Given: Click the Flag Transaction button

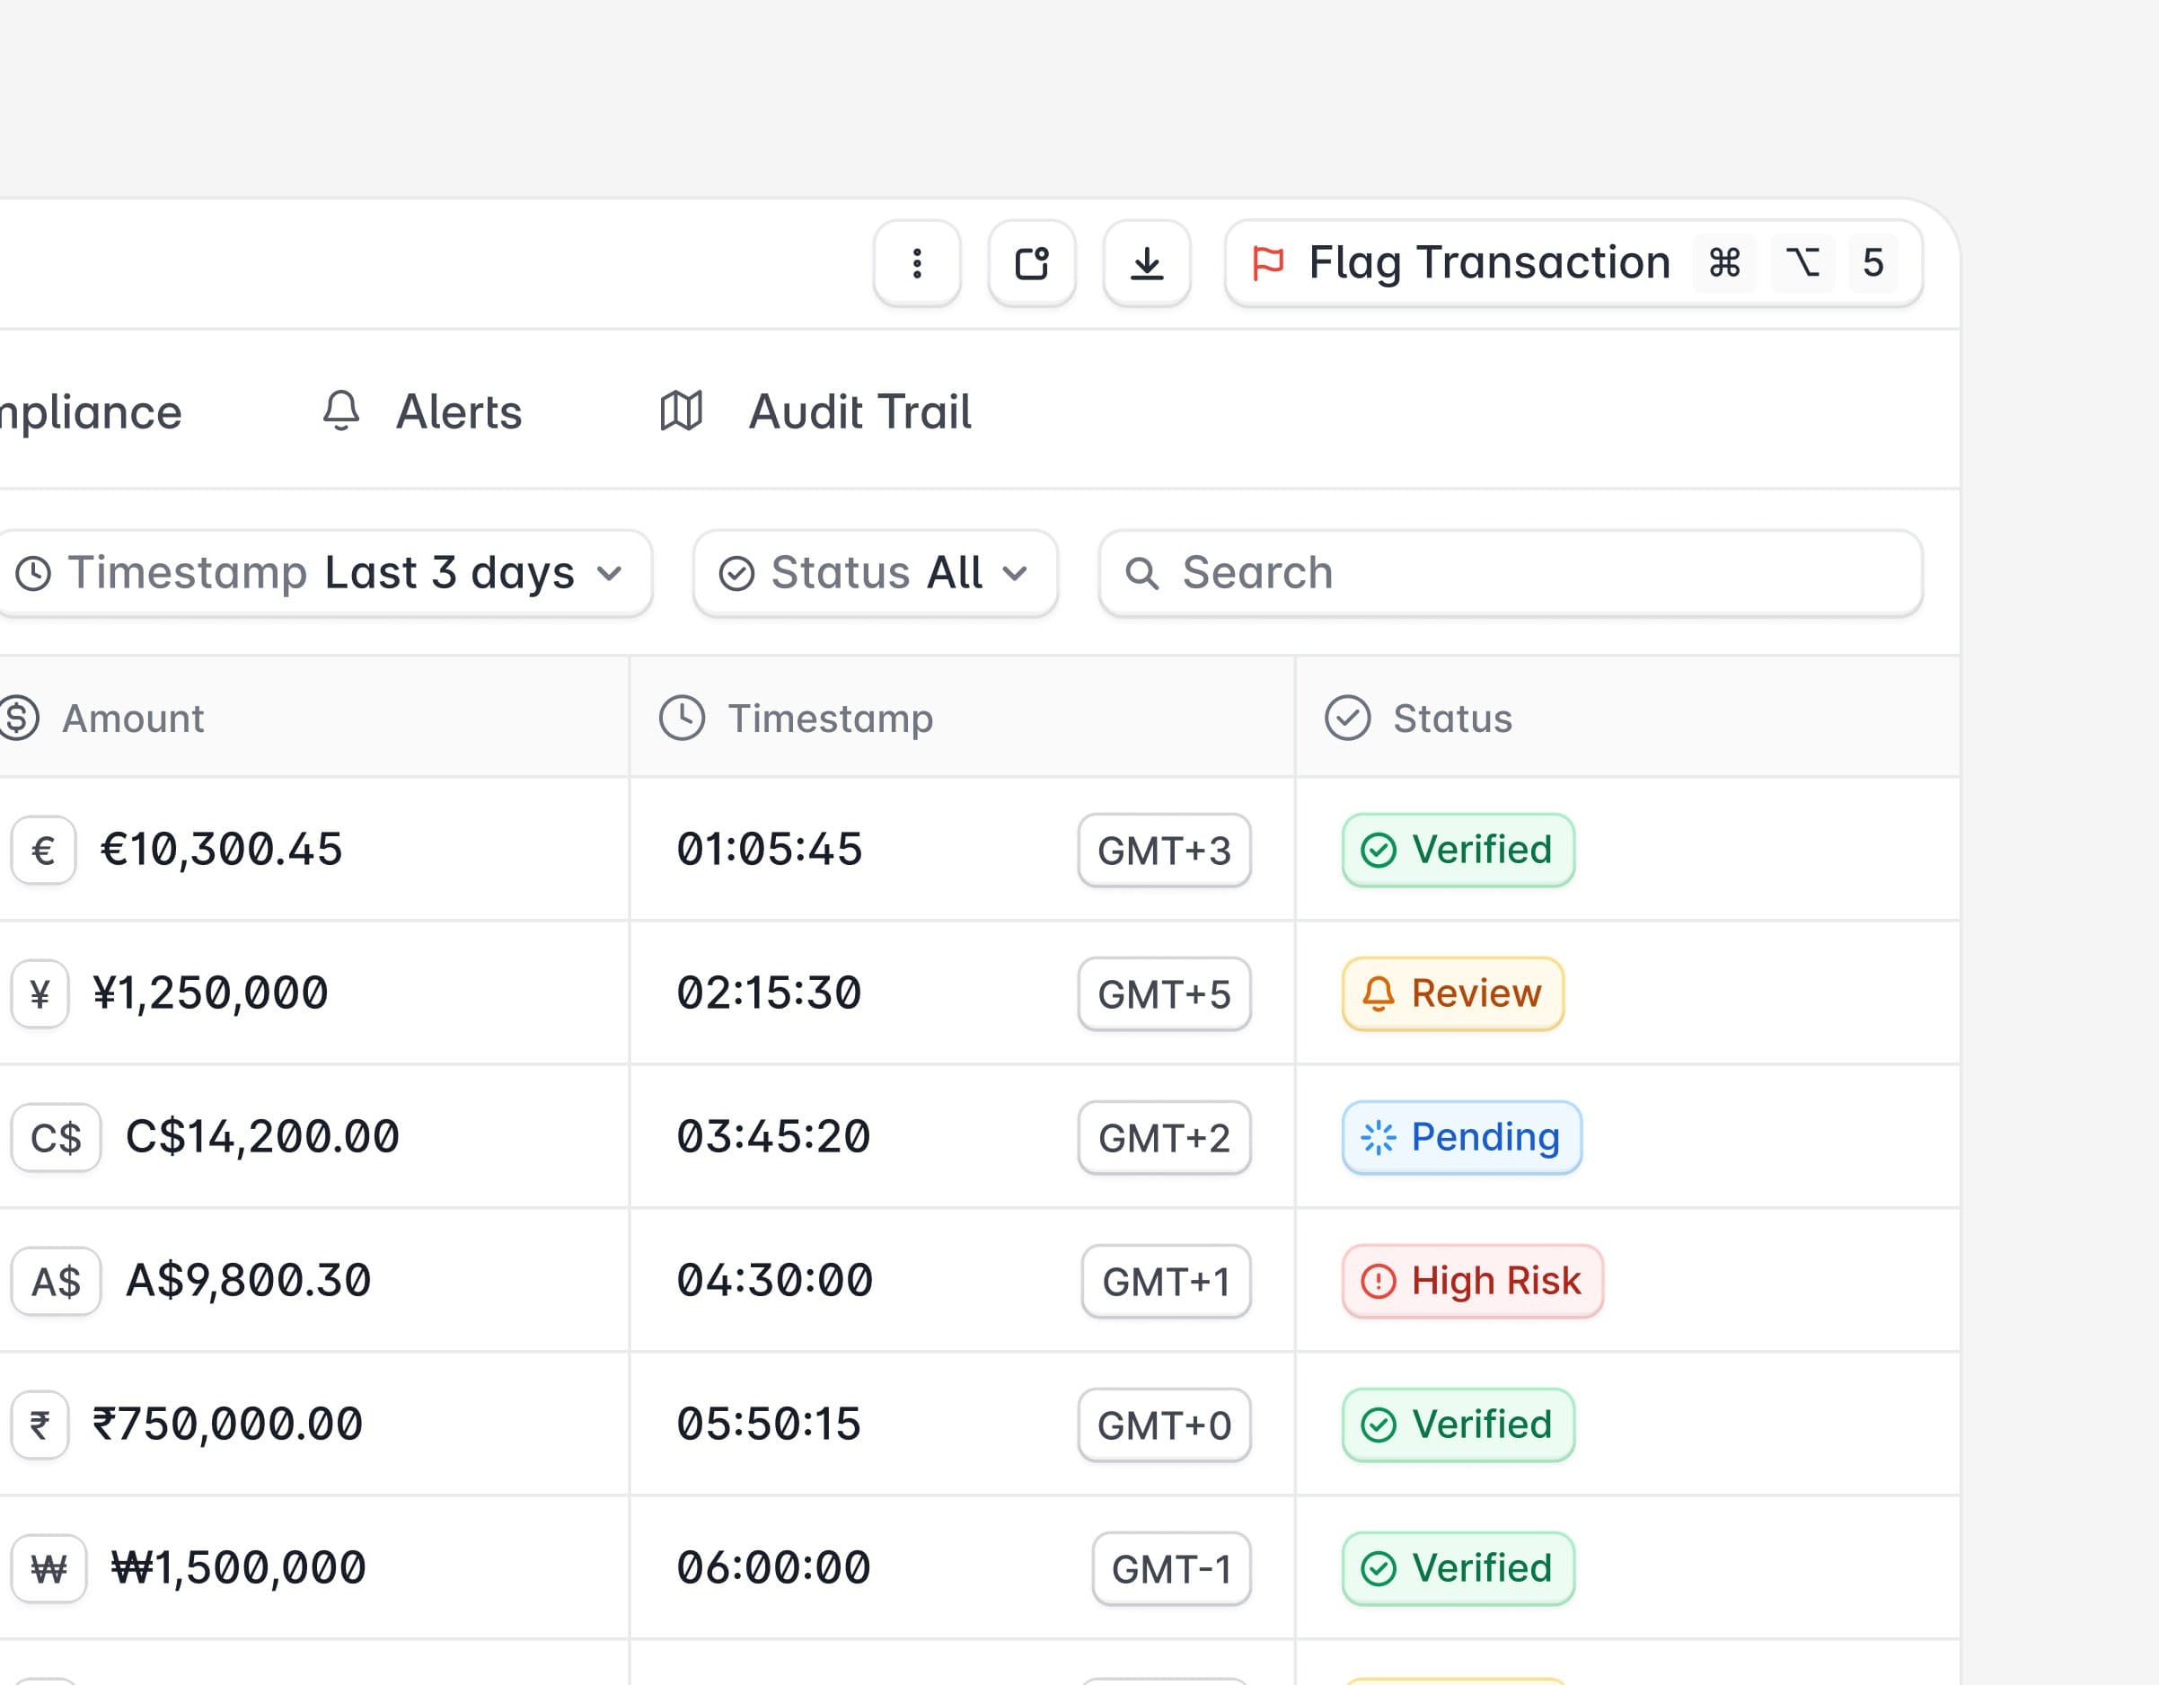Looking at the screenshot, I should 1573,263.
